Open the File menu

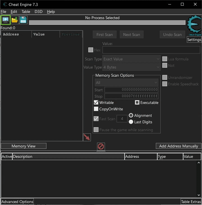coord(3,12)
